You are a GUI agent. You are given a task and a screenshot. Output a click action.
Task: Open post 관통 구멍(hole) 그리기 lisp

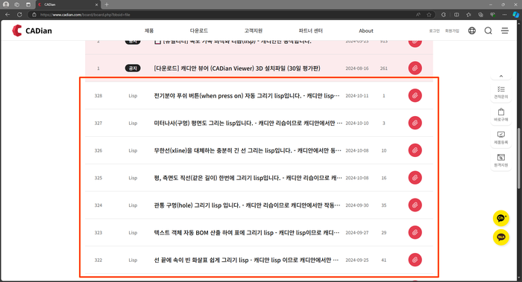pyautogui.click(x=247, y=205)
